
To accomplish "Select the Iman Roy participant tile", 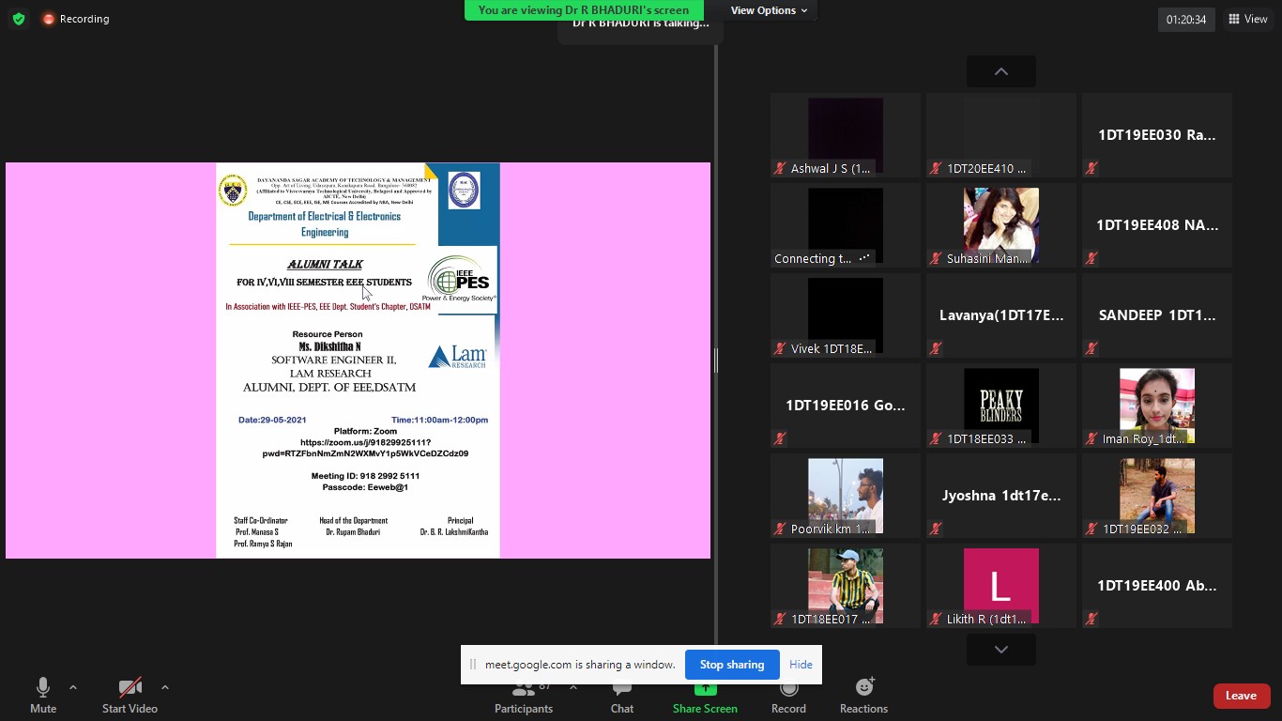I will (x=1157, y=406).
